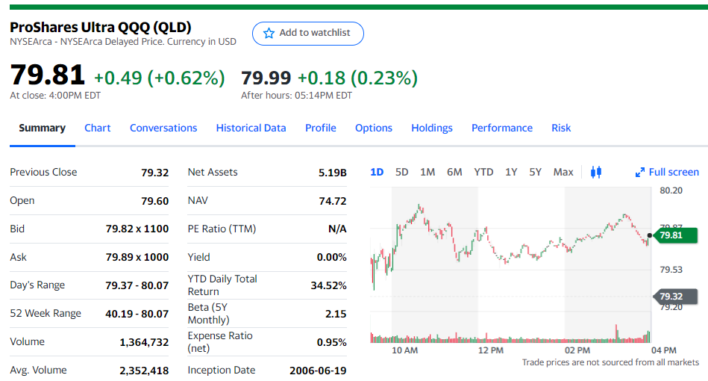
Task: Set chart range to 5Y
Action: click(536, 172)
